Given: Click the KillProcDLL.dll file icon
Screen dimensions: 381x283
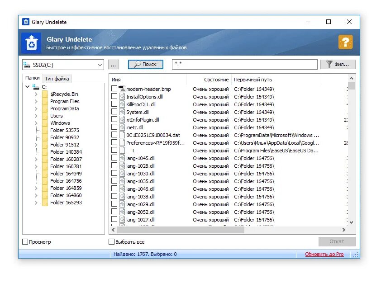Looking at the screenshot, I should (122, 104).
